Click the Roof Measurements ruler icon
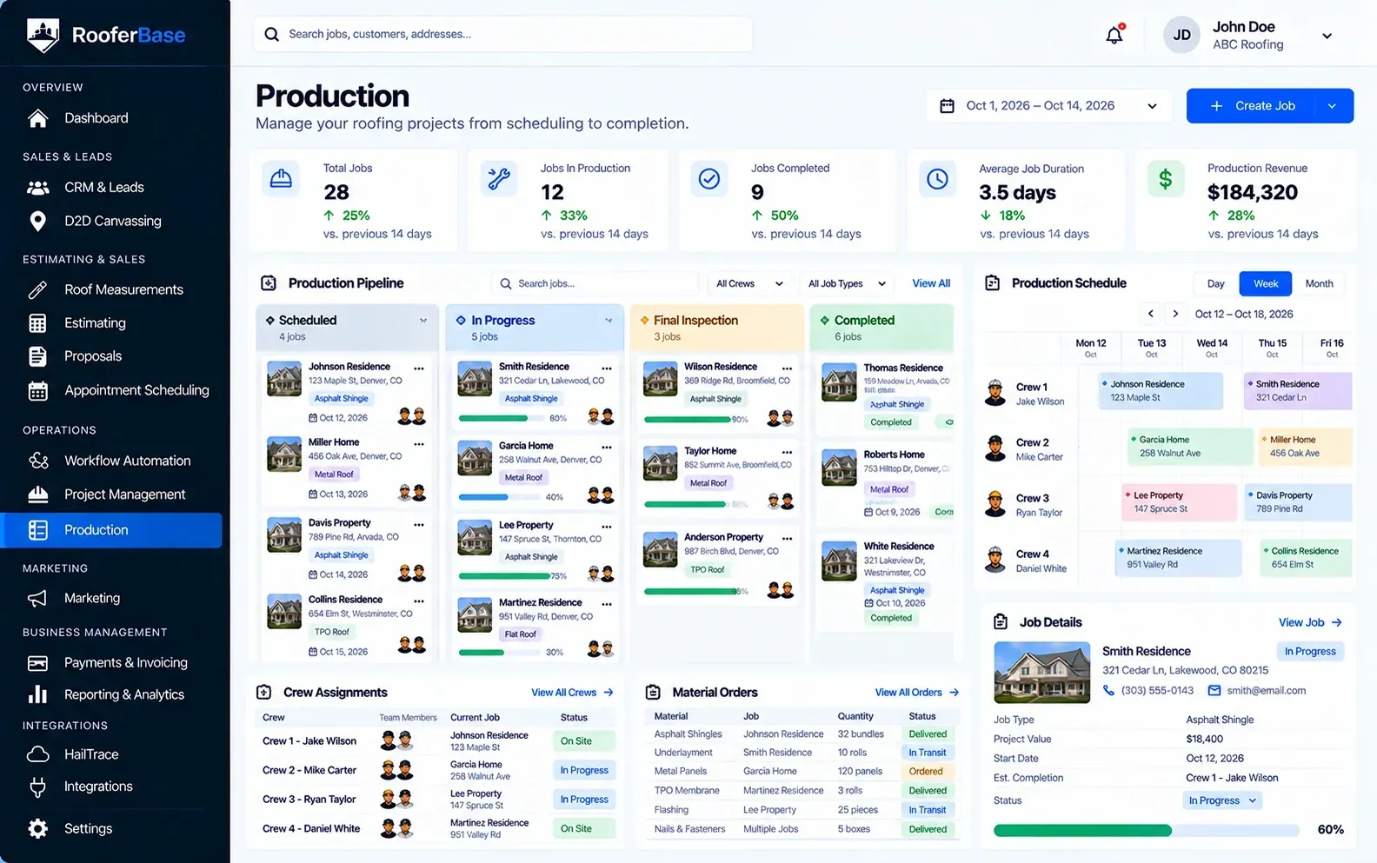This screenshot has width=1377, height=863. coord(37,290)
